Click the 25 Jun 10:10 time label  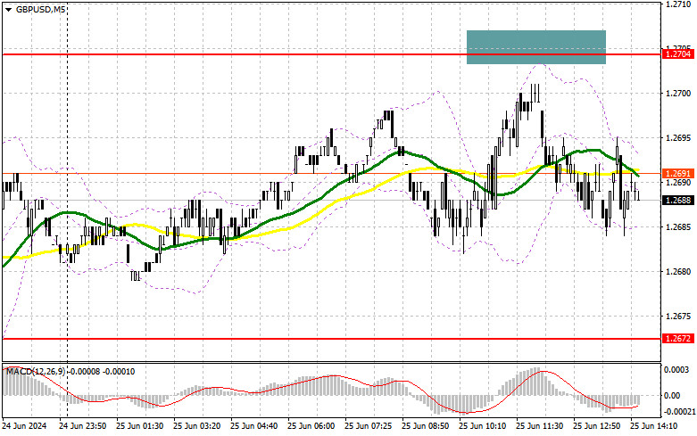(x=482, y=426)
